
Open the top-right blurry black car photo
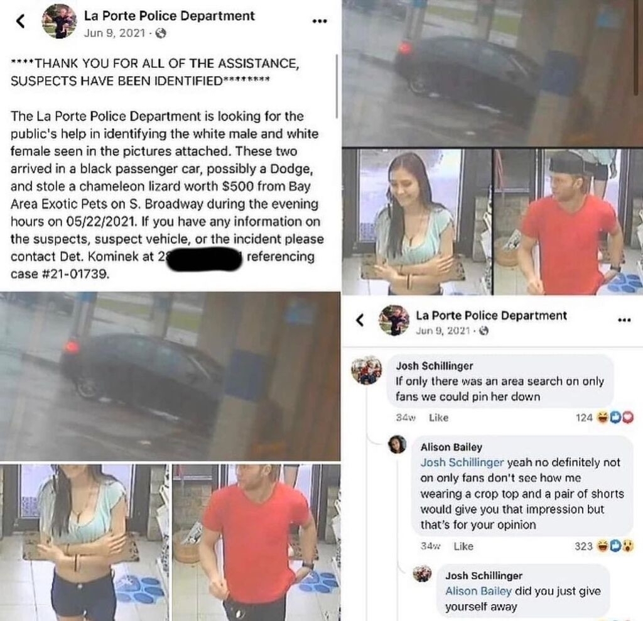(x=492, y=73)
